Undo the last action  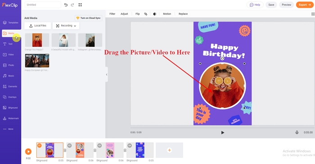click(x=66, y=5)
